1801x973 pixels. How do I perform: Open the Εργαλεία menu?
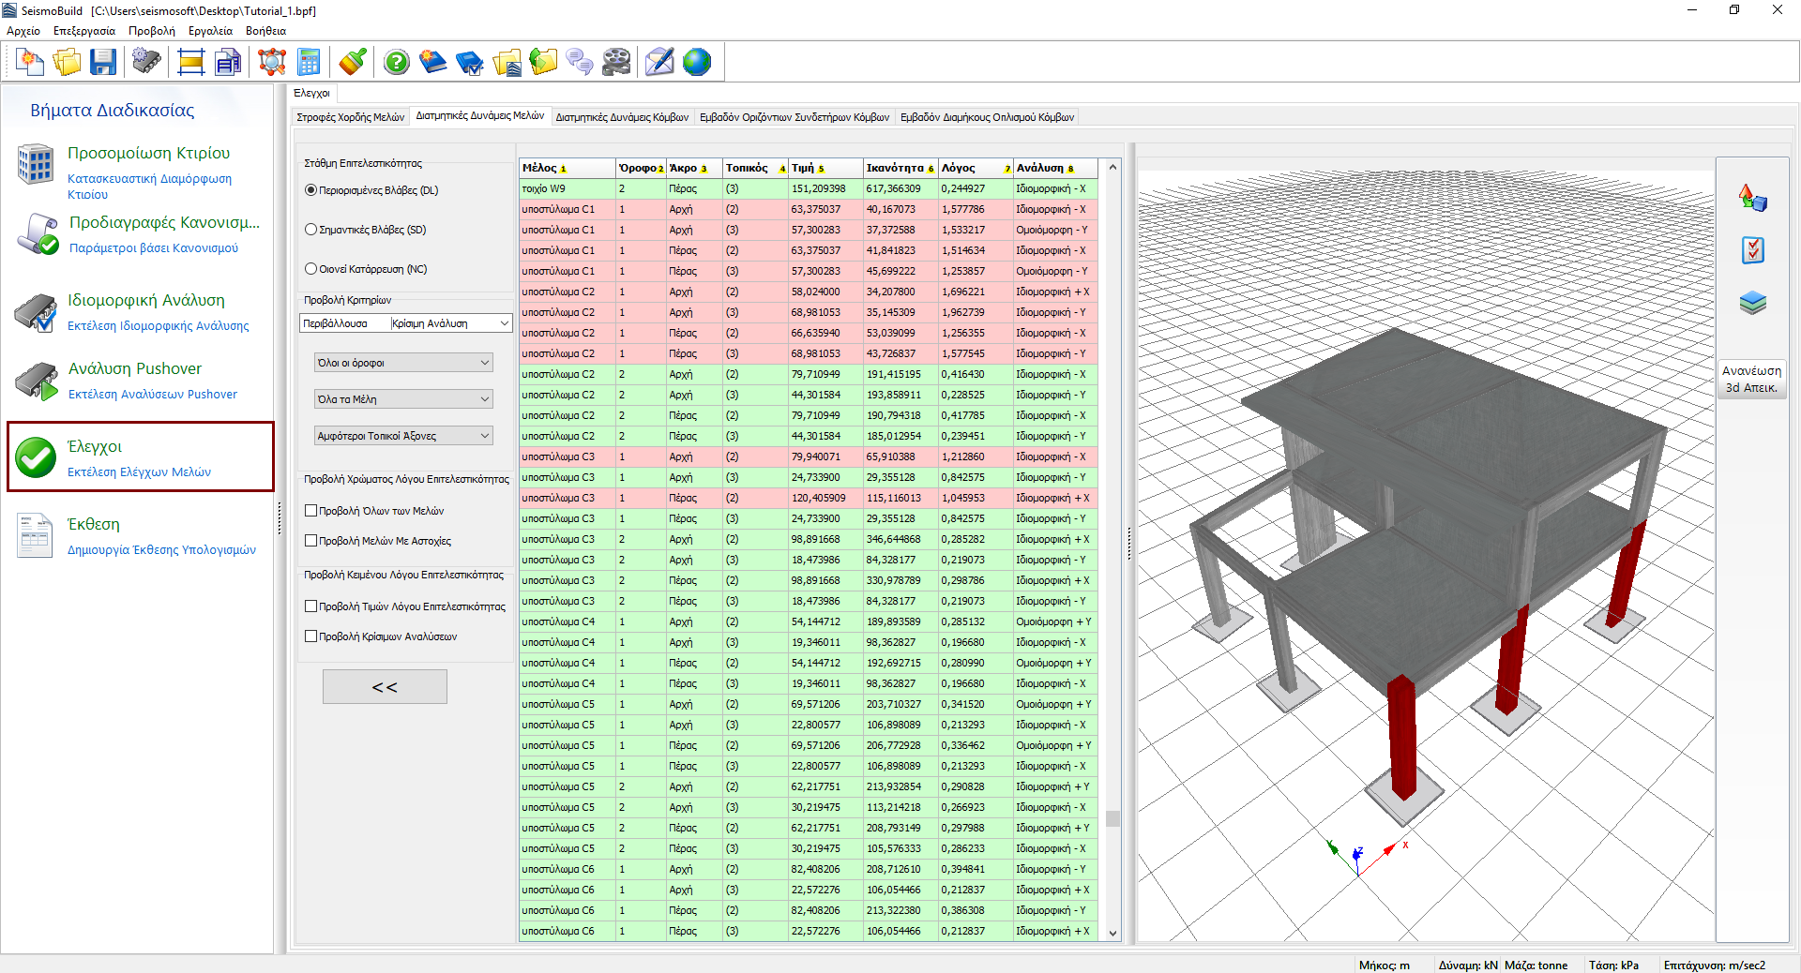pos(210,31)
